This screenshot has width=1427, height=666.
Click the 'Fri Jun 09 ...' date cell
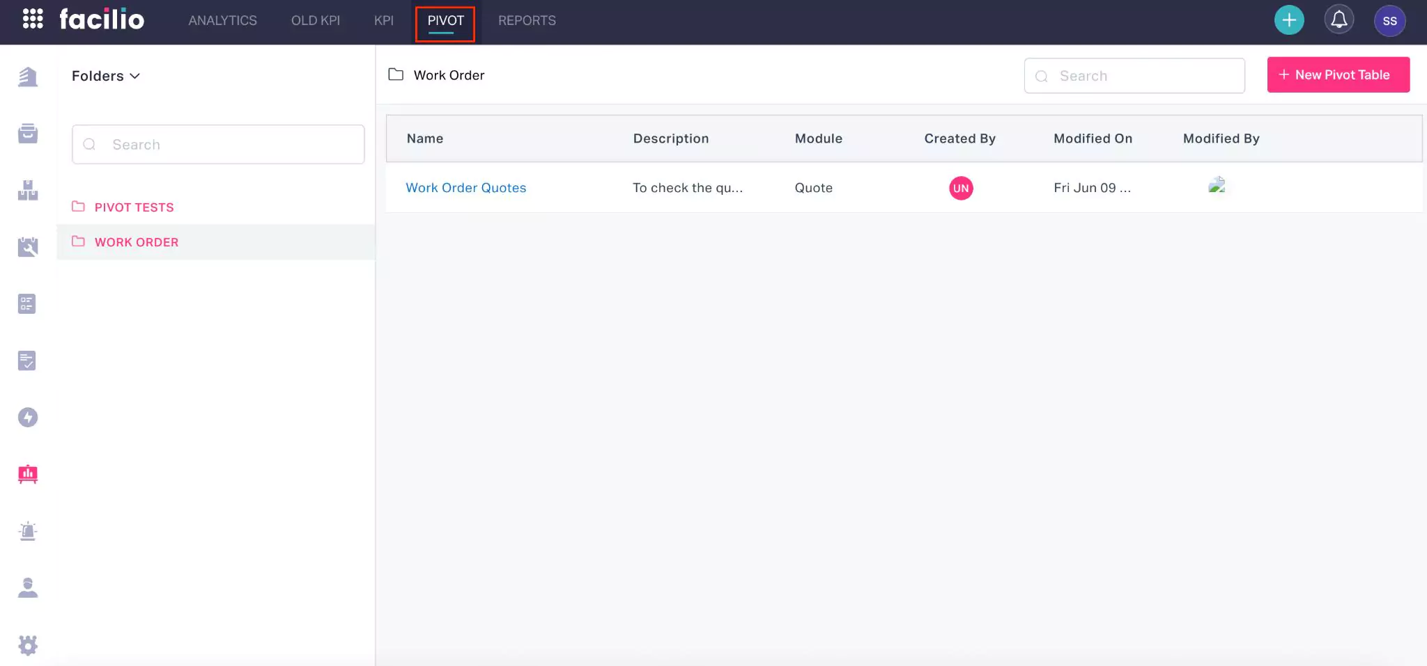coord(1092,188)
